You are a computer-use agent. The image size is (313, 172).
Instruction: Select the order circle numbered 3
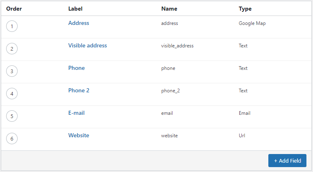(12, 71)
